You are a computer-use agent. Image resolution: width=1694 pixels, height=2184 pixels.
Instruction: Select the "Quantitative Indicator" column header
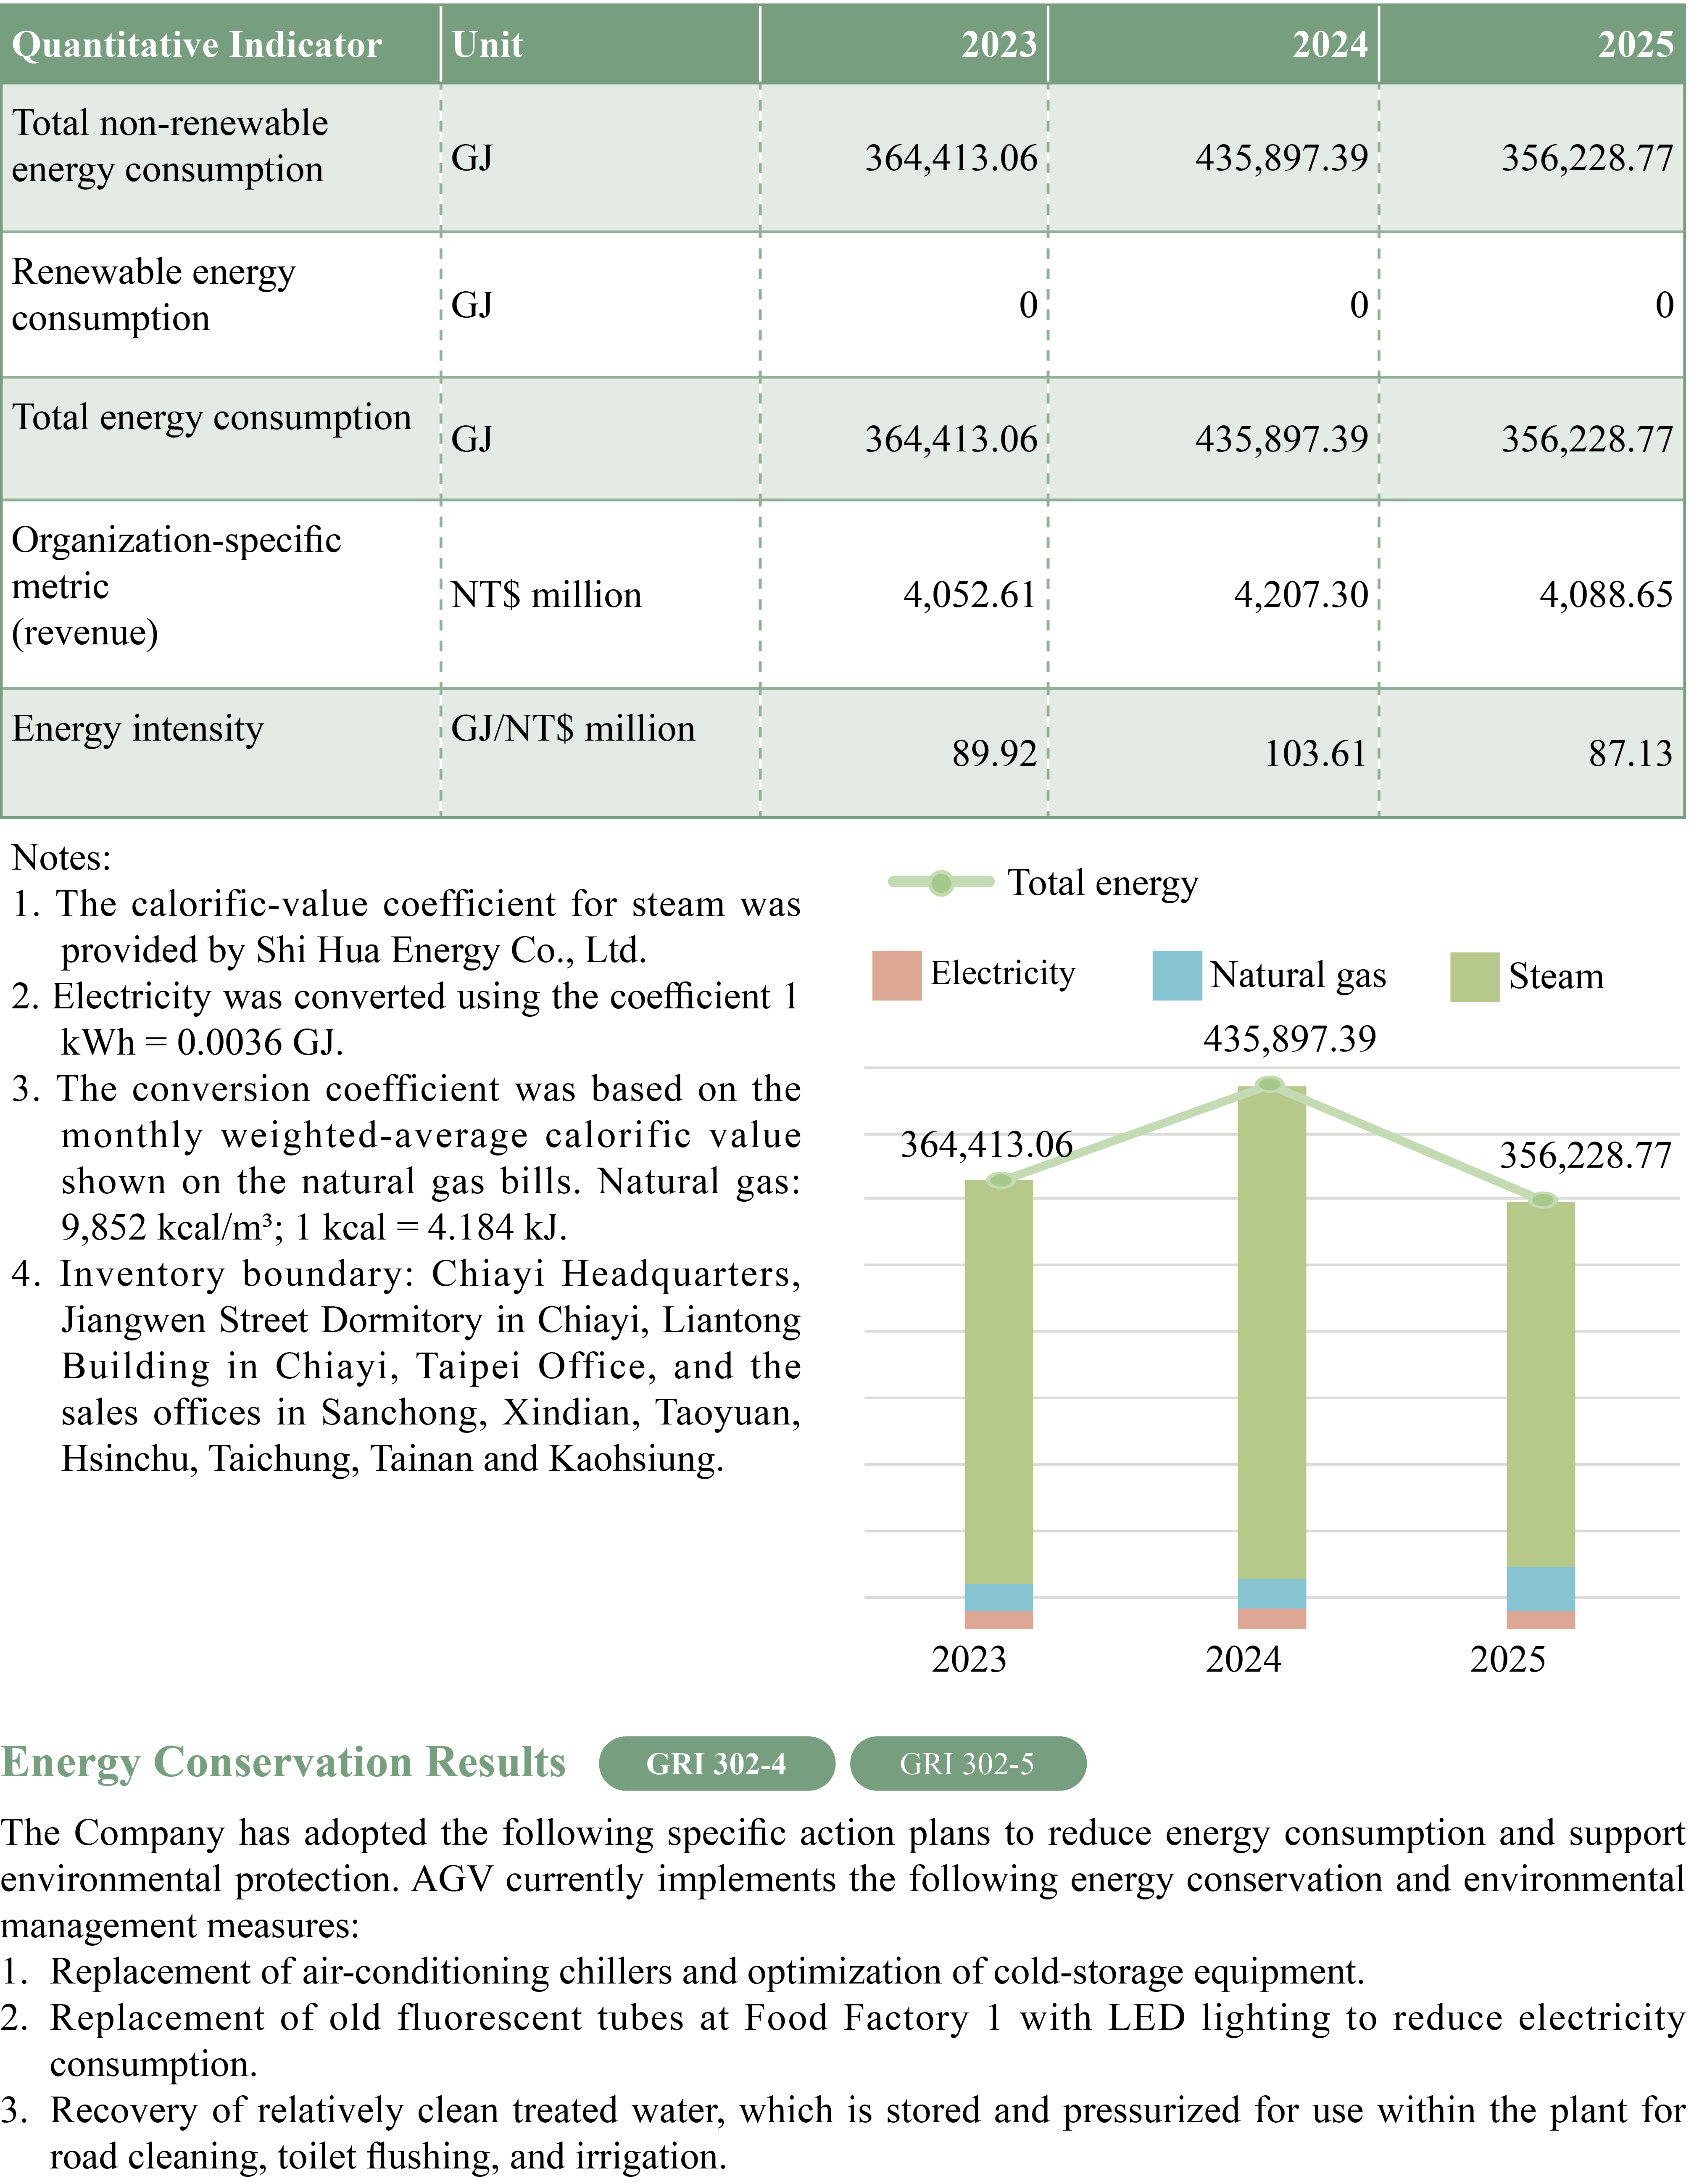(x=197, y=45)
